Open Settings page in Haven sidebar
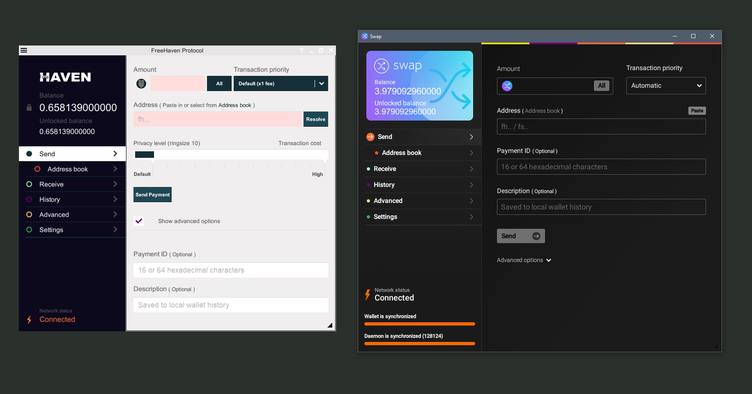The height and width of the screenshot is (394, 752). click(x=72, y=230)
